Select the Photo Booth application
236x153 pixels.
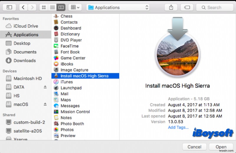[x=85, y=124]
